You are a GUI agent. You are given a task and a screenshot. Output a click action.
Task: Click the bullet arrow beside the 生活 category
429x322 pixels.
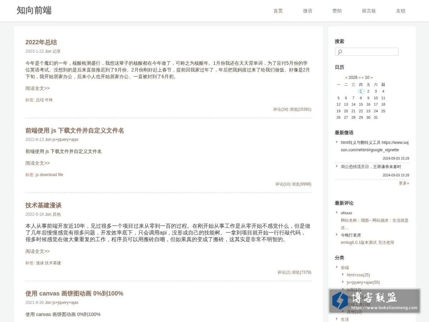337,318
